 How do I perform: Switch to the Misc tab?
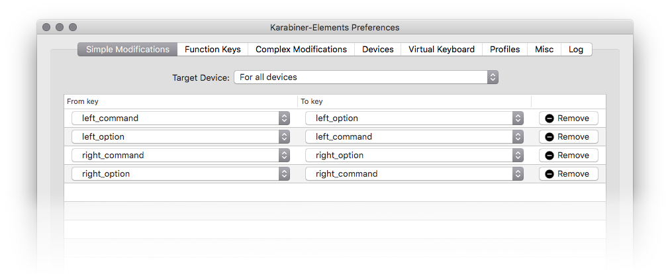545,50
